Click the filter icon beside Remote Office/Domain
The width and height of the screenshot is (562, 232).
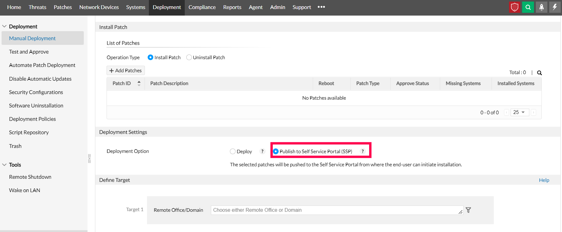468,210
